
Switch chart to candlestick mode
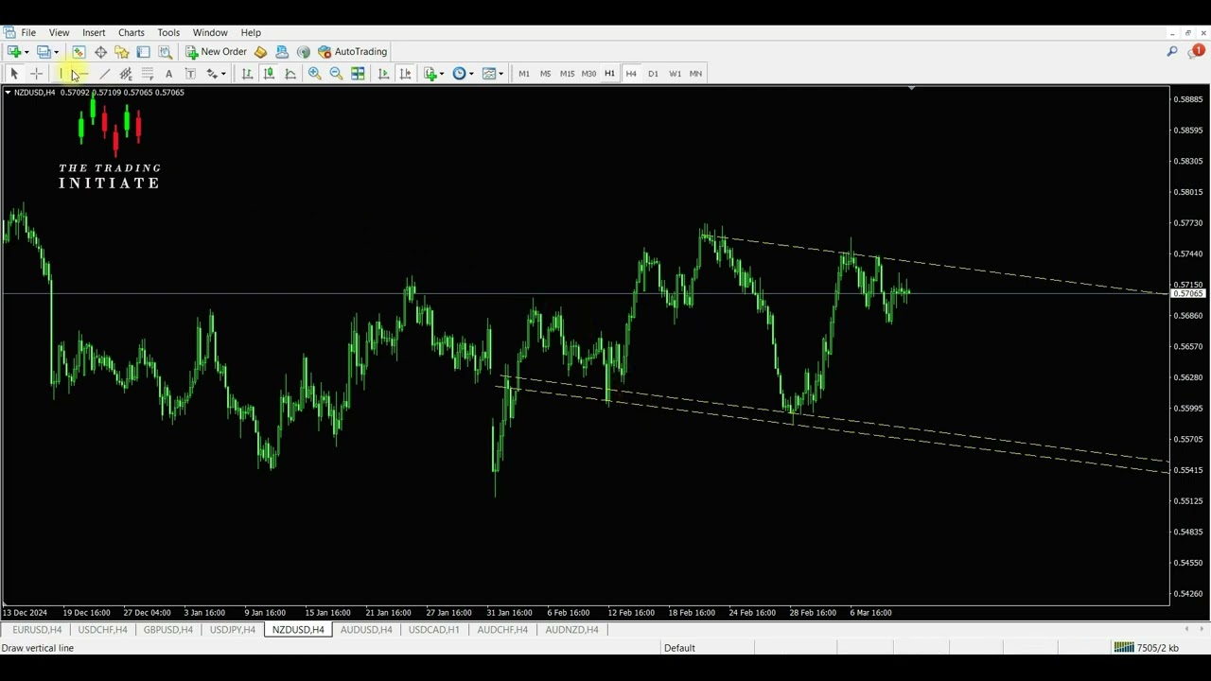(x=269, y=74)
